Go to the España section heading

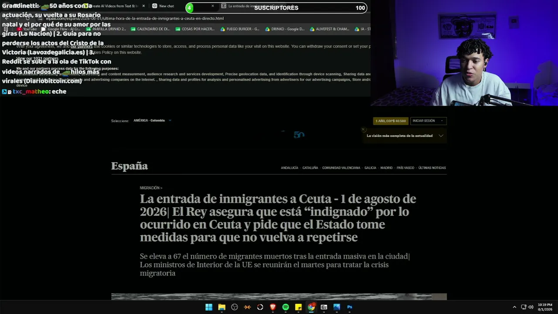coord(129,166)
